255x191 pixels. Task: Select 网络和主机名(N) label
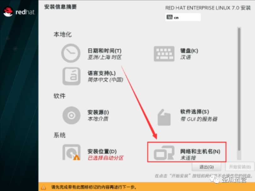tap(200, 151)
